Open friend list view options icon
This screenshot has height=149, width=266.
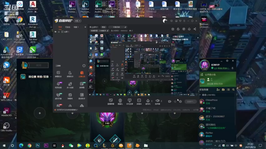point(228,90)
